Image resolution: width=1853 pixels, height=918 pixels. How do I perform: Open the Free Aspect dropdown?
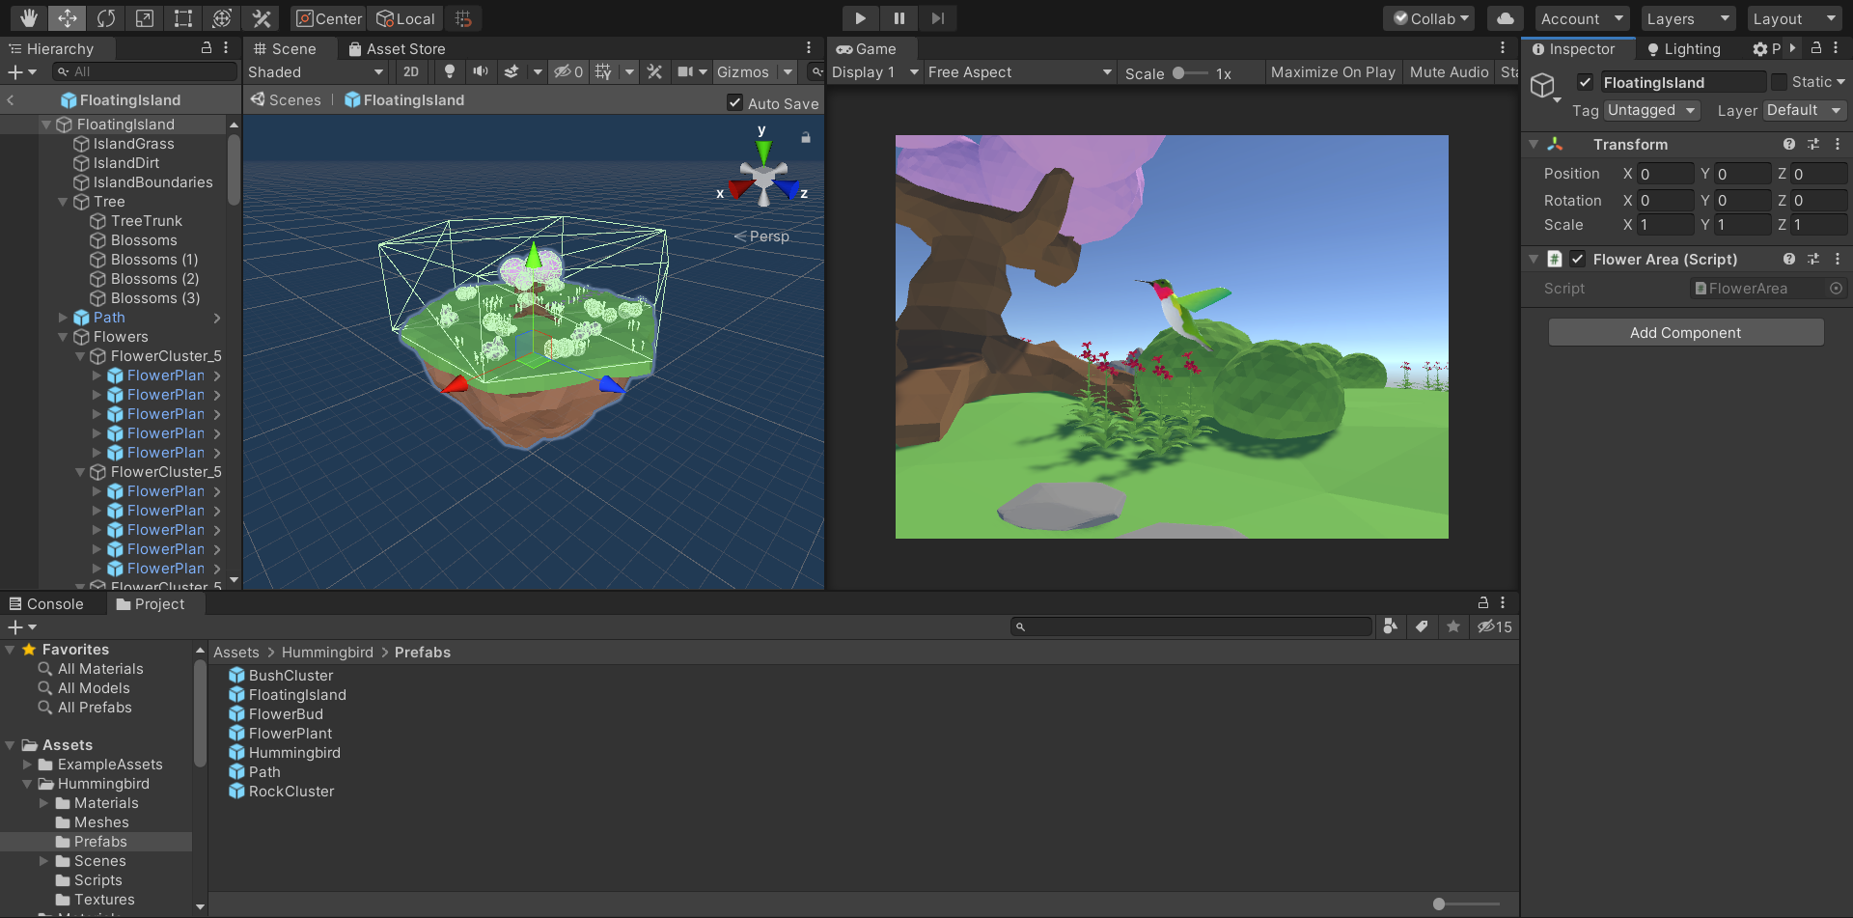[x=1020, y=71]
